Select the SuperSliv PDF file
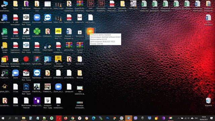The image size is (215, 121). [69, 17]
